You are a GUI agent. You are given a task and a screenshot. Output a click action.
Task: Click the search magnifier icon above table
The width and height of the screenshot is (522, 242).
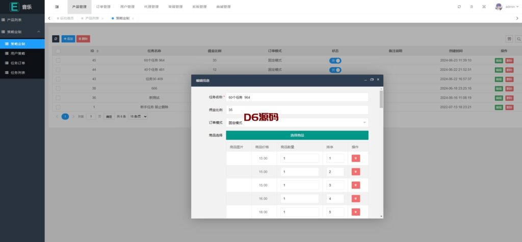click(518, 39)
